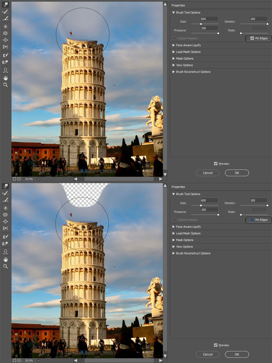Image resolution: width=272 pixels, height=363 pixels.
Task: Enable the unchecked Pin Edges checkbox
Action: tap(252, 220)
